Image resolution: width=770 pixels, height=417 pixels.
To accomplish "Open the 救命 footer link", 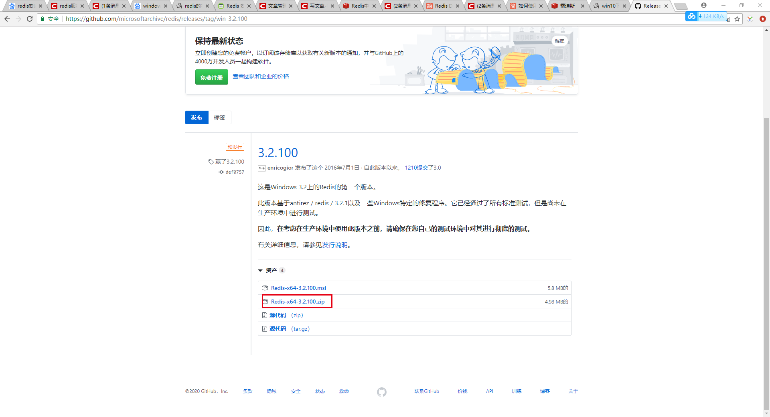I will click(344, 391).
